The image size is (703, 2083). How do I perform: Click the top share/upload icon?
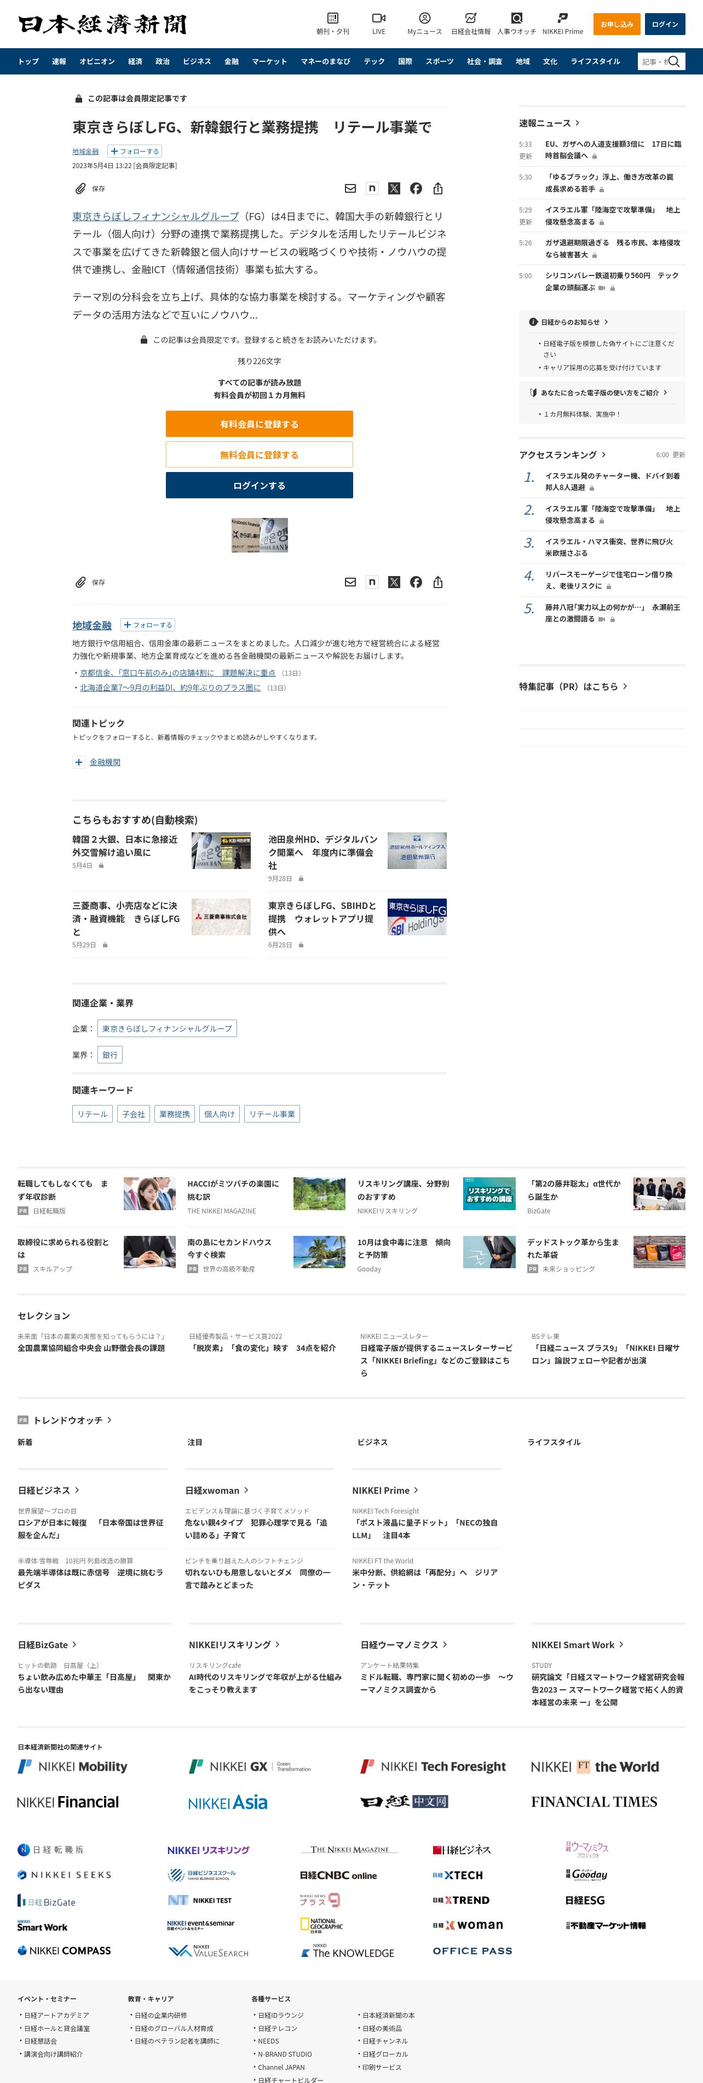pos(437,188)
